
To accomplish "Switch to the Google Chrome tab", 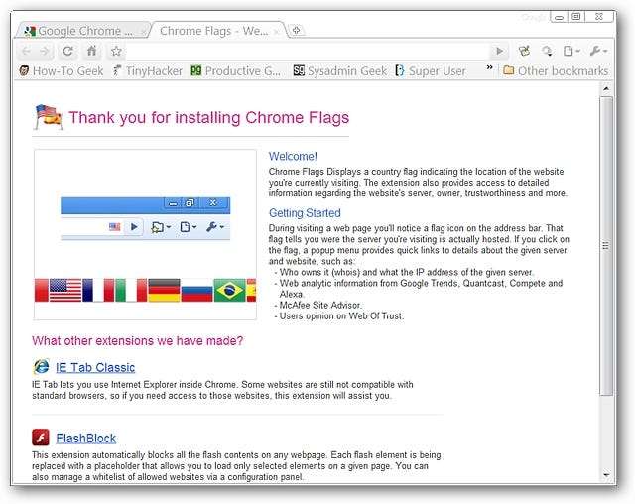I will pyautogui.click(x=83, y=30).
